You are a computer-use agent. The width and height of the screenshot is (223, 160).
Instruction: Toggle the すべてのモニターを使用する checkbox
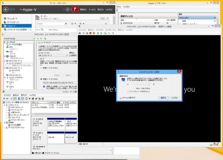click(x=128, y=91)
